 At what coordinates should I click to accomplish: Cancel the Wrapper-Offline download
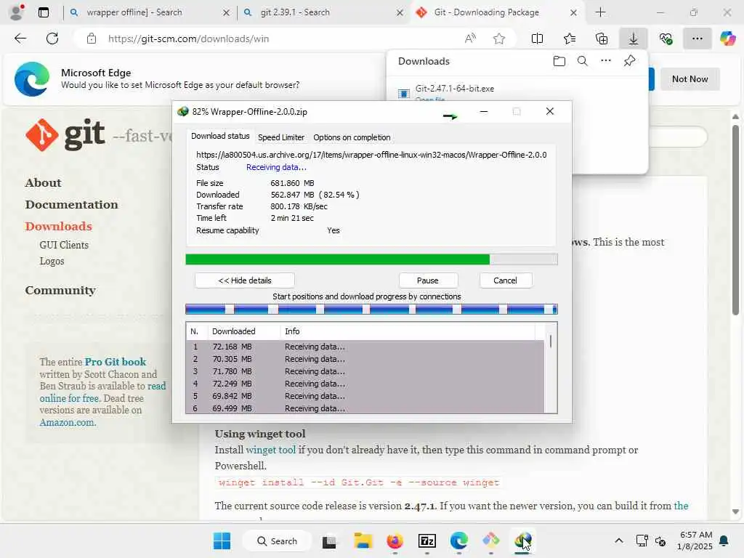[506, 280]
